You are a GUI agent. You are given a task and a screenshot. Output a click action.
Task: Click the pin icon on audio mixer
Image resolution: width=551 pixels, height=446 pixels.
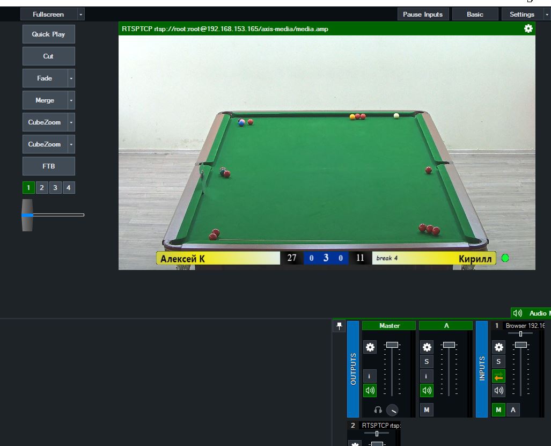click(339, 326)
